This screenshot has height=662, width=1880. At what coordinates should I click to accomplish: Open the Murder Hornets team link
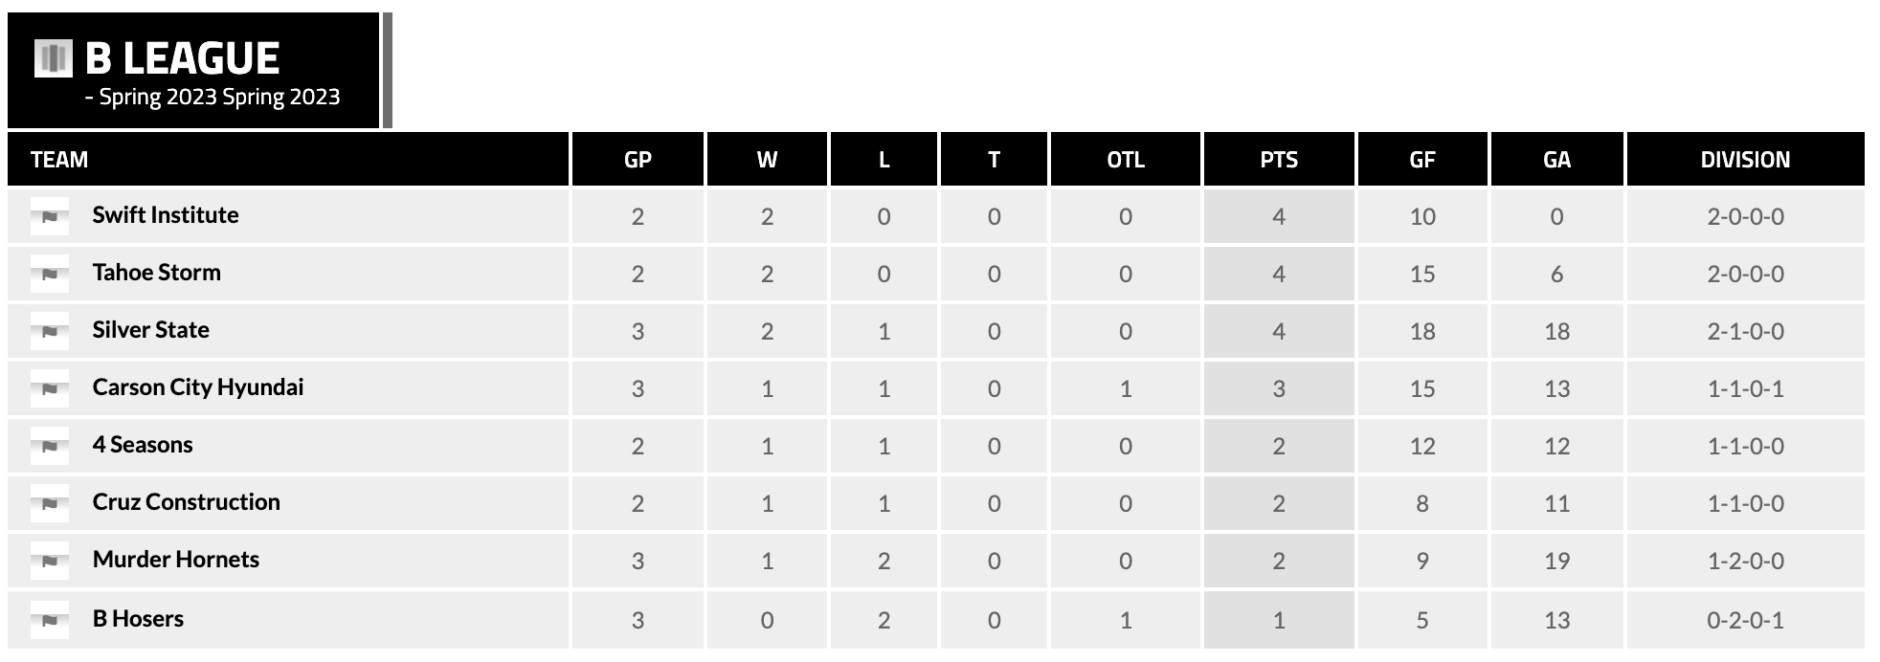coord(176,560)
